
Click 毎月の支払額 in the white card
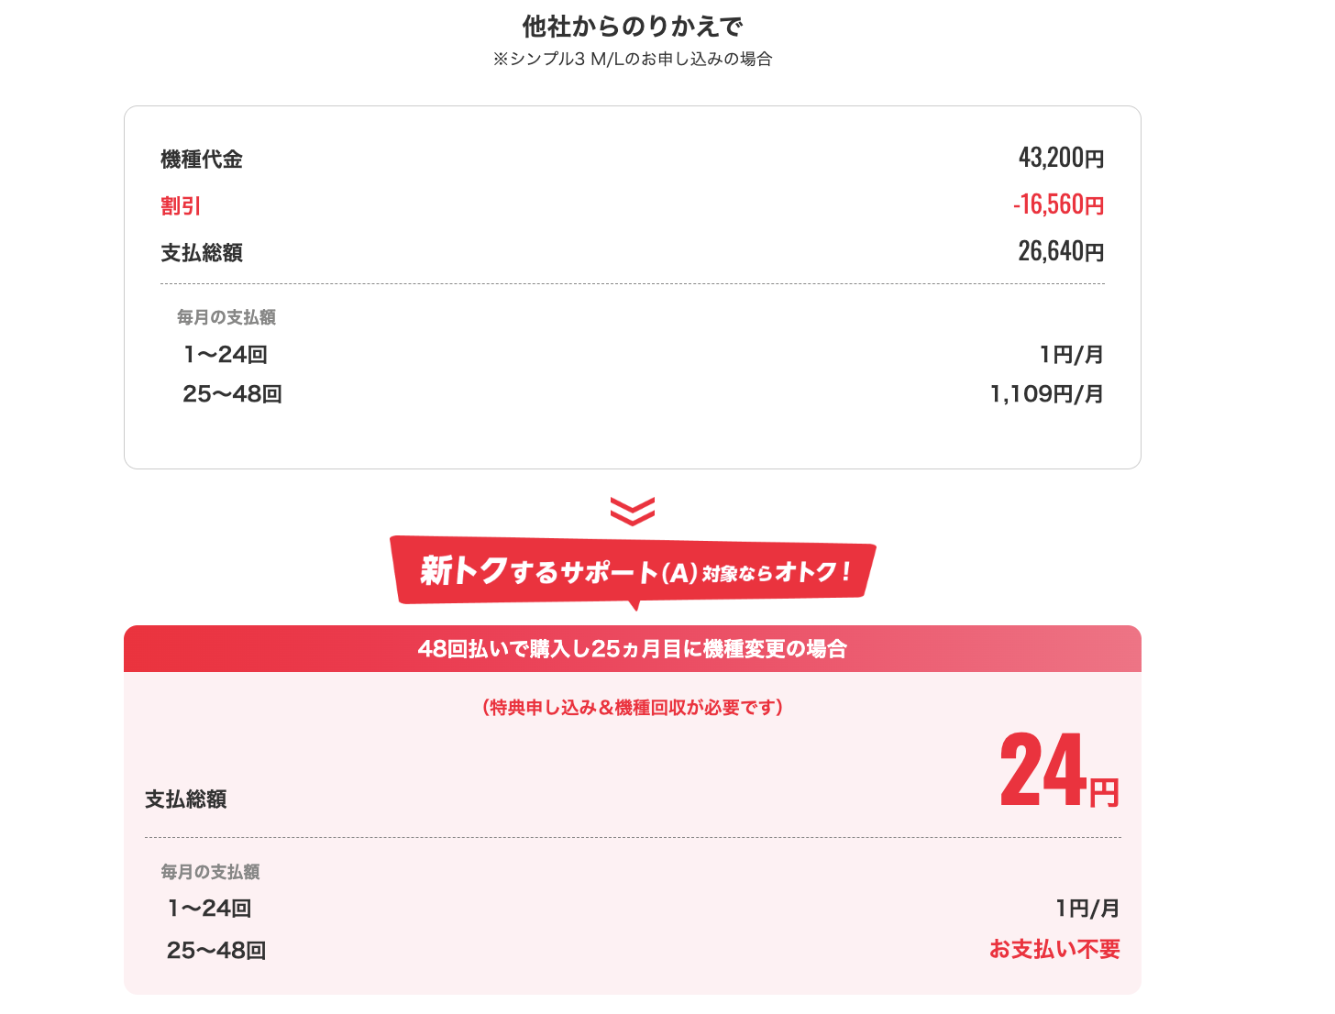pyautogui.click(x=226, y=317)
